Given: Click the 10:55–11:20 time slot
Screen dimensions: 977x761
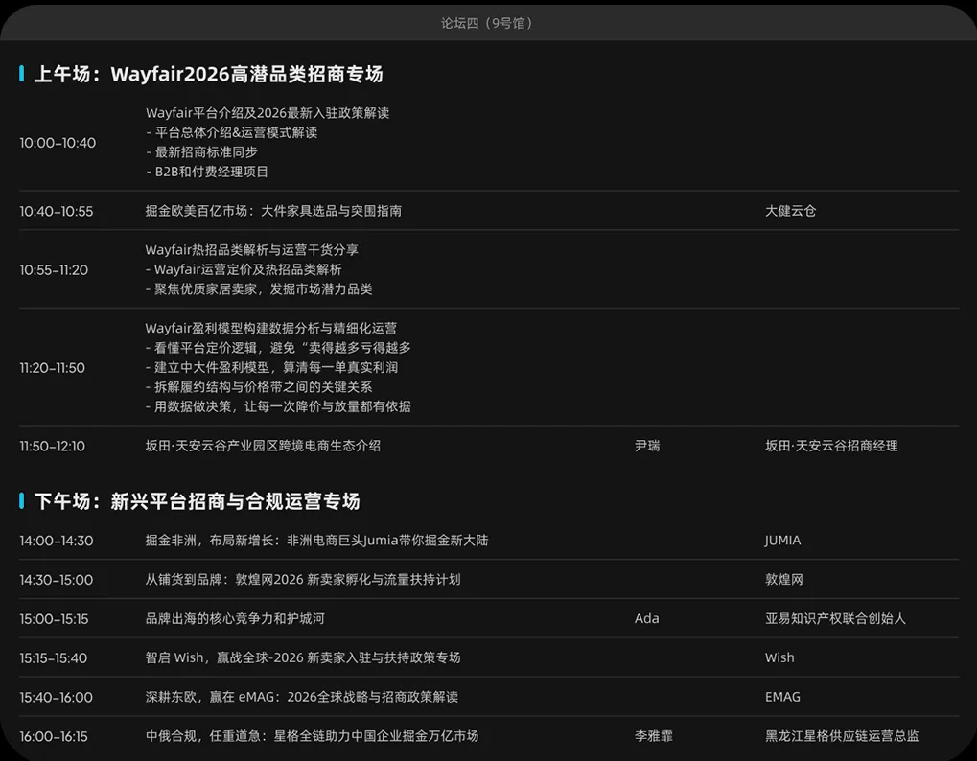Looking at the screenshot, I should (54, 269).
